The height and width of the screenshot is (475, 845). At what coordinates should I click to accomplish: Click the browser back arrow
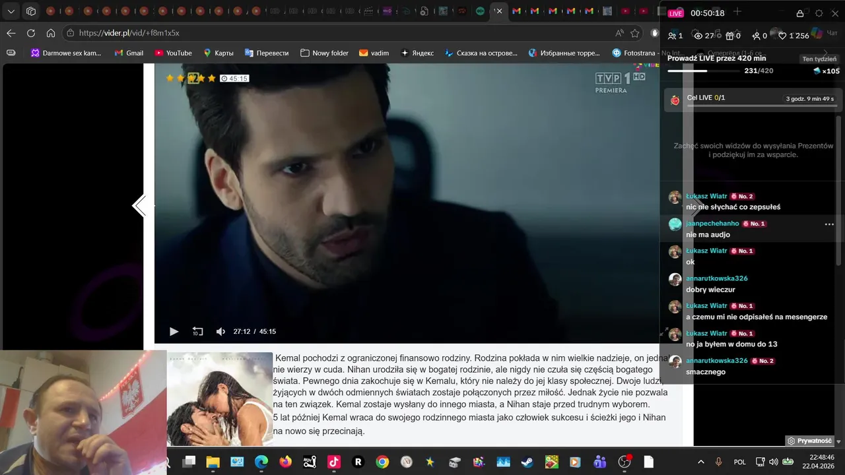click(11, 33)
